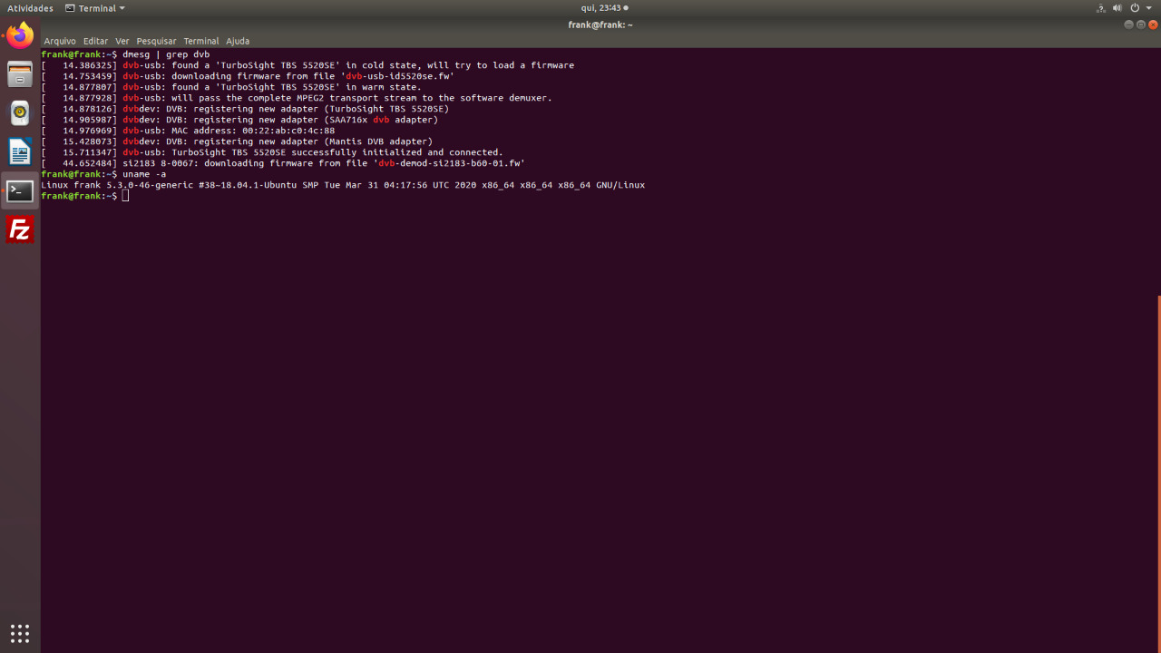This screenshot has width=1161, height=653.
Task: Open Firefox from the dock
Action: click(x=20, y=36)
